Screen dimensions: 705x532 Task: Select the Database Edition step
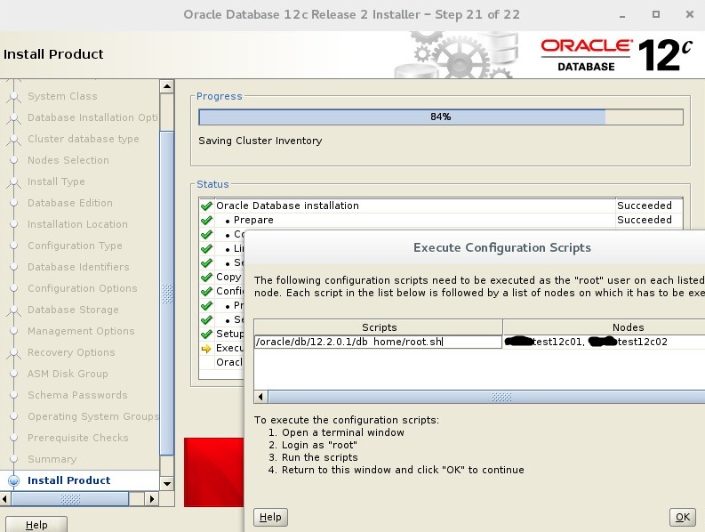70,203
